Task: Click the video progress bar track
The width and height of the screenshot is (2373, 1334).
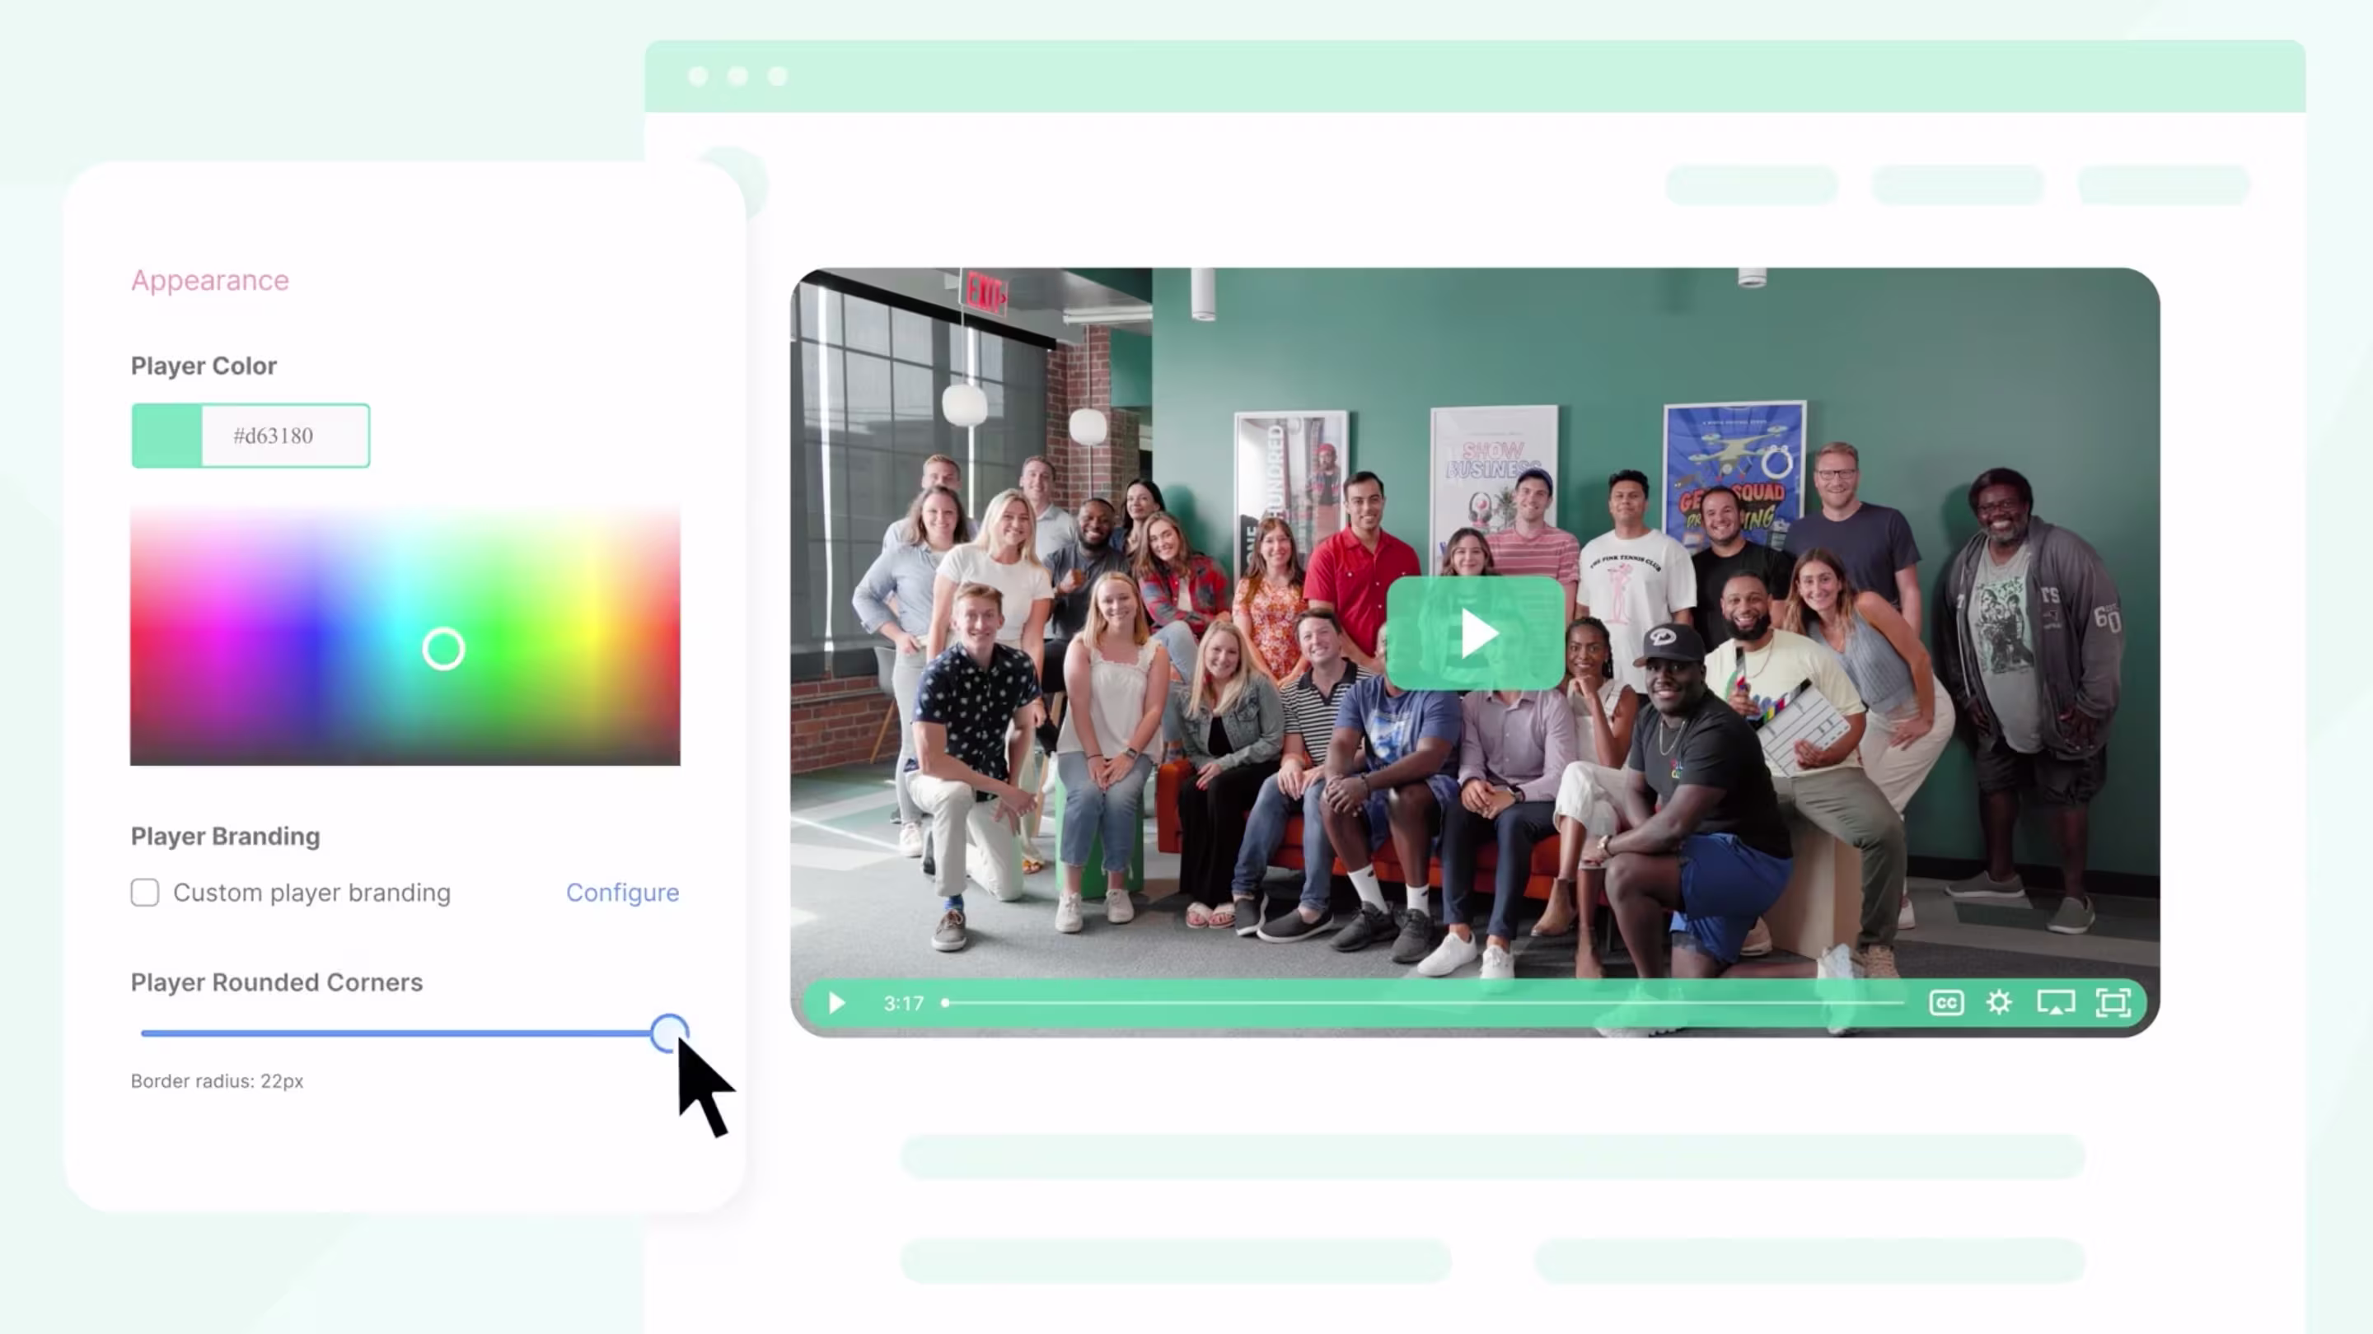Action: (1424, 1003)
